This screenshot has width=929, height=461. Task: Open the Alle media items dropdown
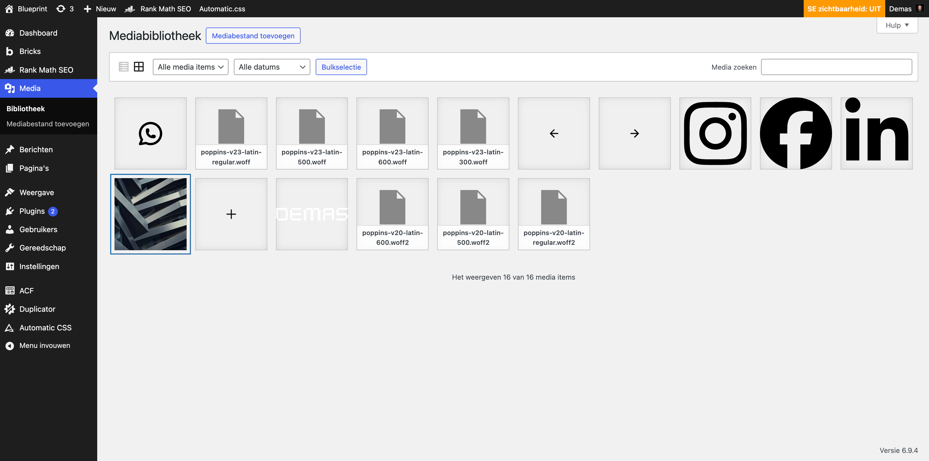click(x=190, y=67)
